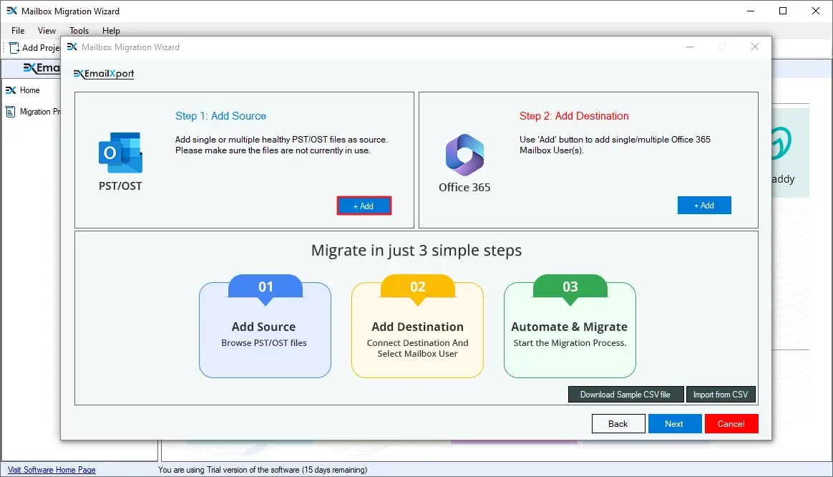Image resolution: width=833 pixels, height=477 pixels.
Task: Open the View menu
Action: pyautogui.click(x=47, y=31)
